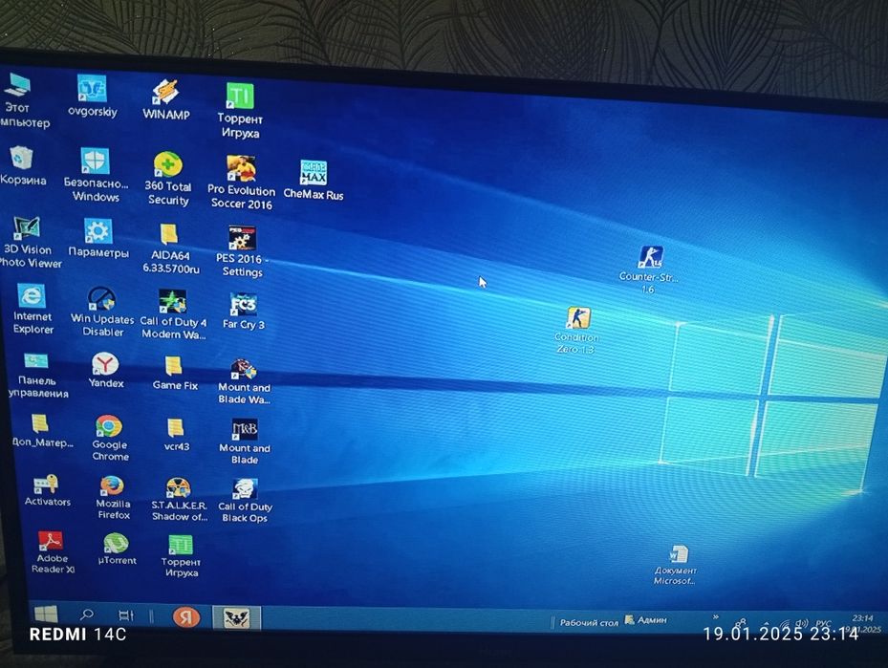Launch Pro Evolution Soccer 2016
This screenshot has height=668, width=888.
tap(241, 183)
